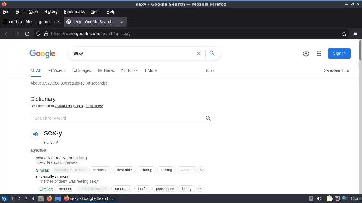The image size is (362, 203).
Task: Click the network status tray icon
Action: click(x=337, y=198)
